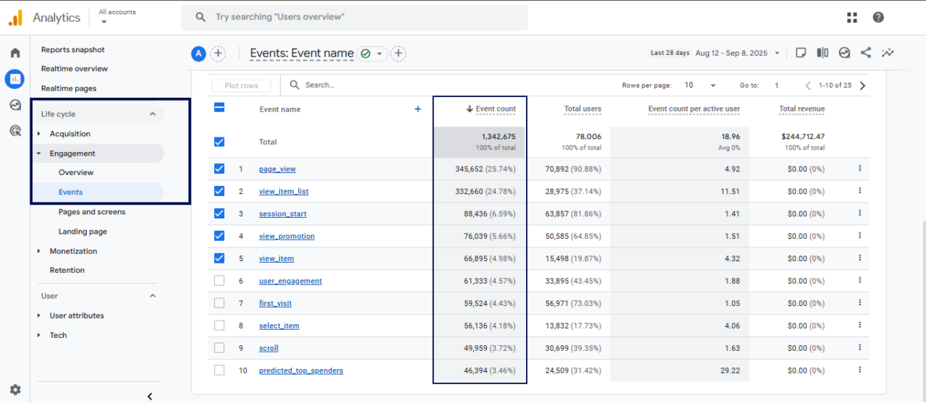Image resolution: width=926 pixels, height=403 pixels.
Task: Click the Plot rows button
Action: (242, 85)
